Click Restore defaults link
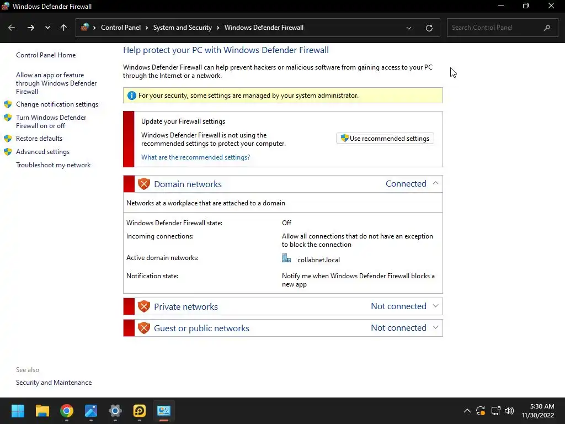Image resolution: width=565 pixels, height=424 pixels. (x=39, y=139)
